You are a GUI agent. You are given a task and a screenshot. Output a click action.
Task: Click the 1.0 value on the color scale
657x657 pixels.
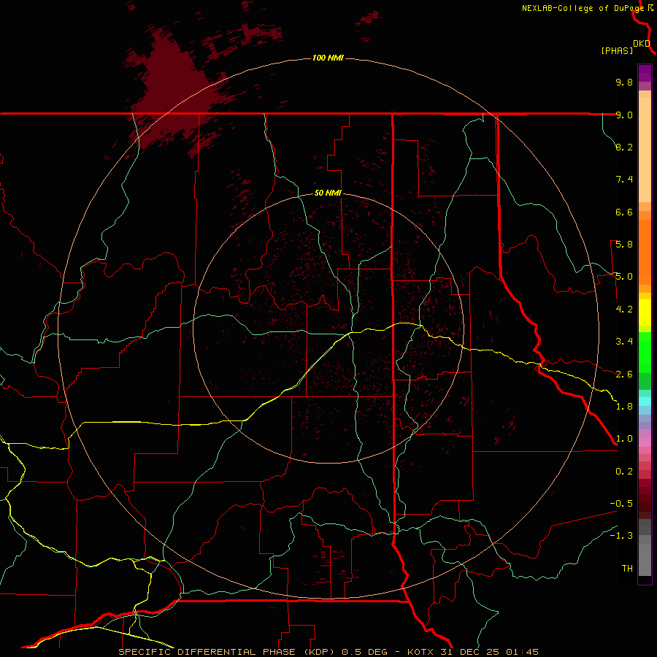(x=624, y=439)
